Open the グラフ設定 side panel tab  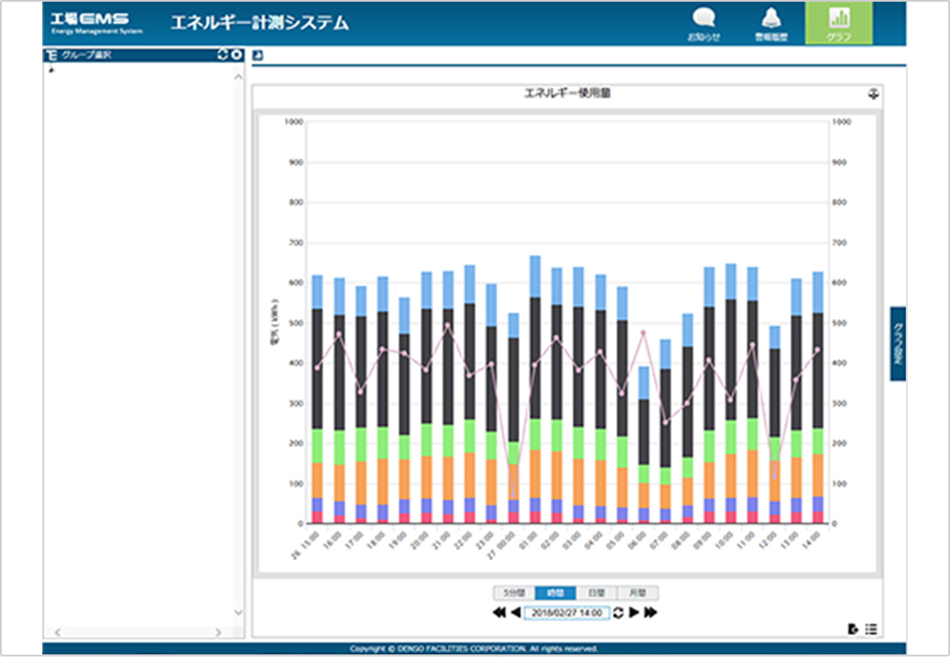898,343
